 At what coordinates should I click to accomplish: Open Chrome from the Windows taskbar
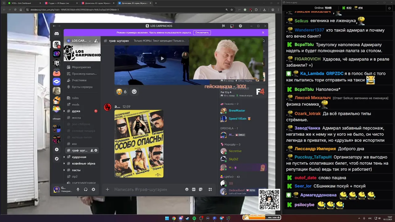coord(174,218)
